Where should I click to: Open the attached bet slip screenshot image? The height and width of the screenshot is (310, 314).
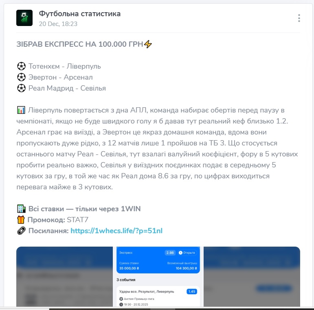158,276
